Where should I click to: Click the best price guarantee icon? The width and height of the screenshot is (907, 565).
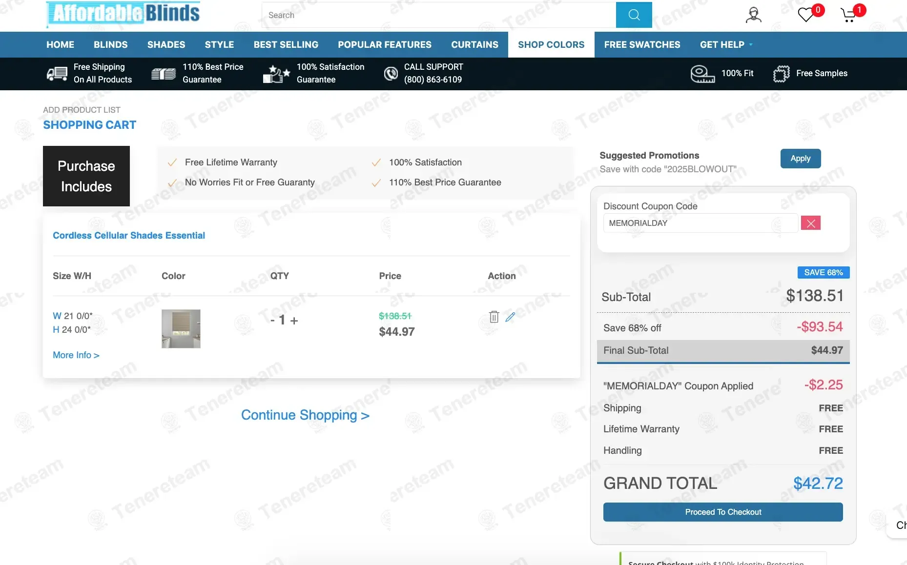point(164,74)
